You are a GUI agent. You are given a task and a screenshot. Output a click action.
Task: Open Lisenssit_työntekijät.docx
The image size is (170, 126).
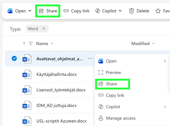61,90
